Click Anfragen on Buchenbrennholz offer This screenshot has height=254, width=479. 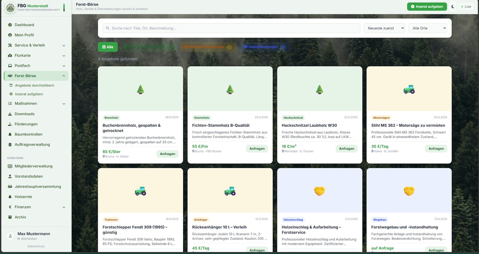click(x=167, y=154)
